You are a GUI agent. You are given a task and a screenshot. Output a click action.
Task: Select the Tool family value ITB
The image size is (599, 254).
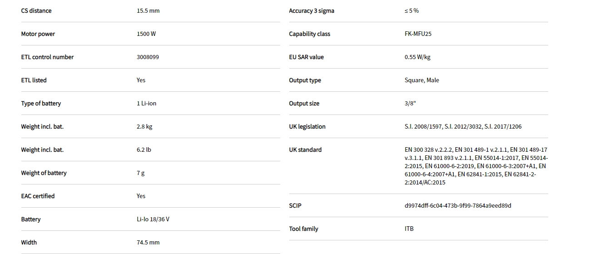409,229
